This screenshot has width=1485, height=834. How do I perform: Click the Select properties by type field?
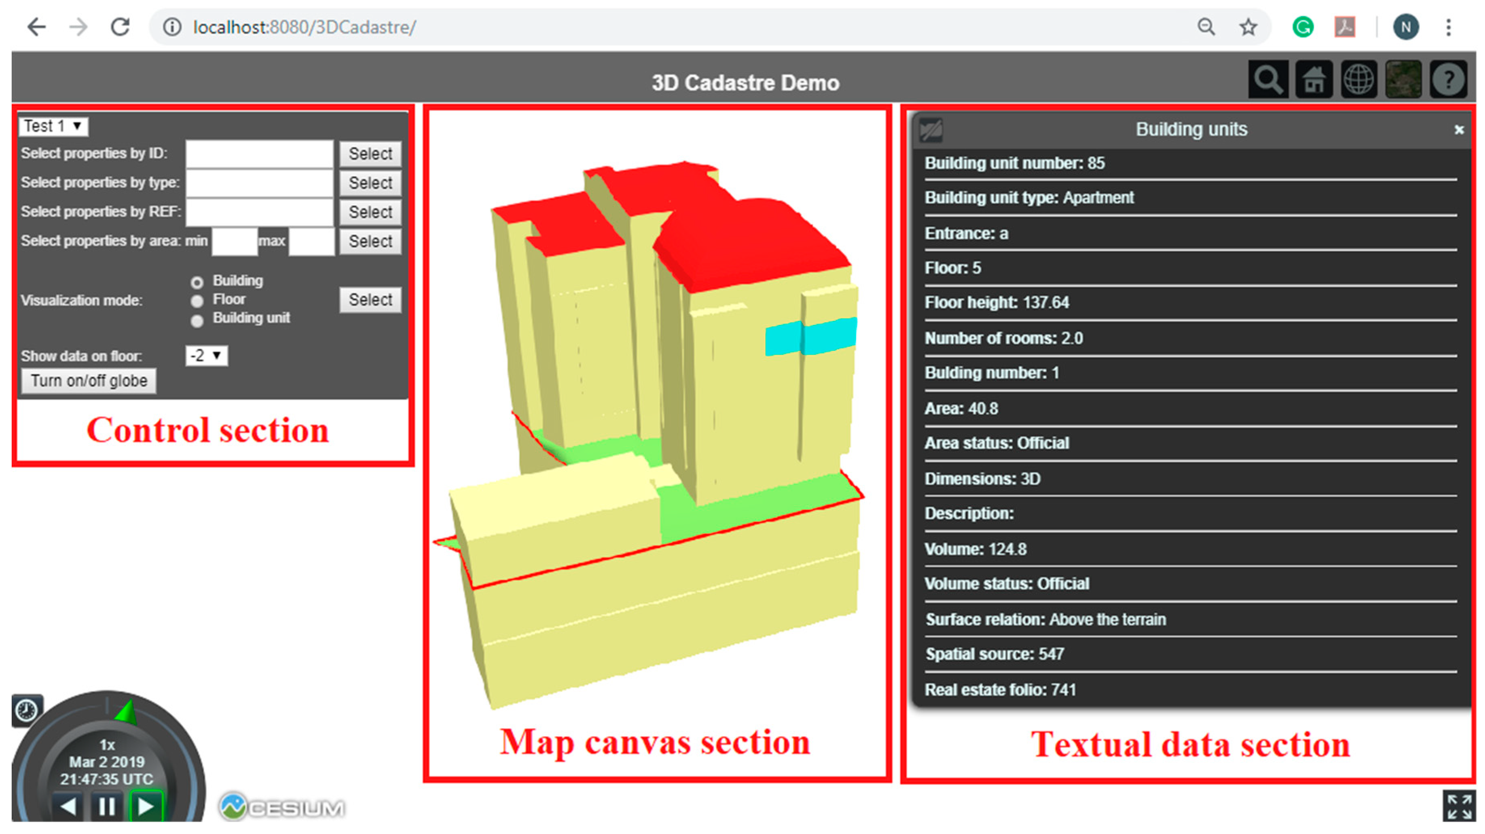[x=259, y=183]
